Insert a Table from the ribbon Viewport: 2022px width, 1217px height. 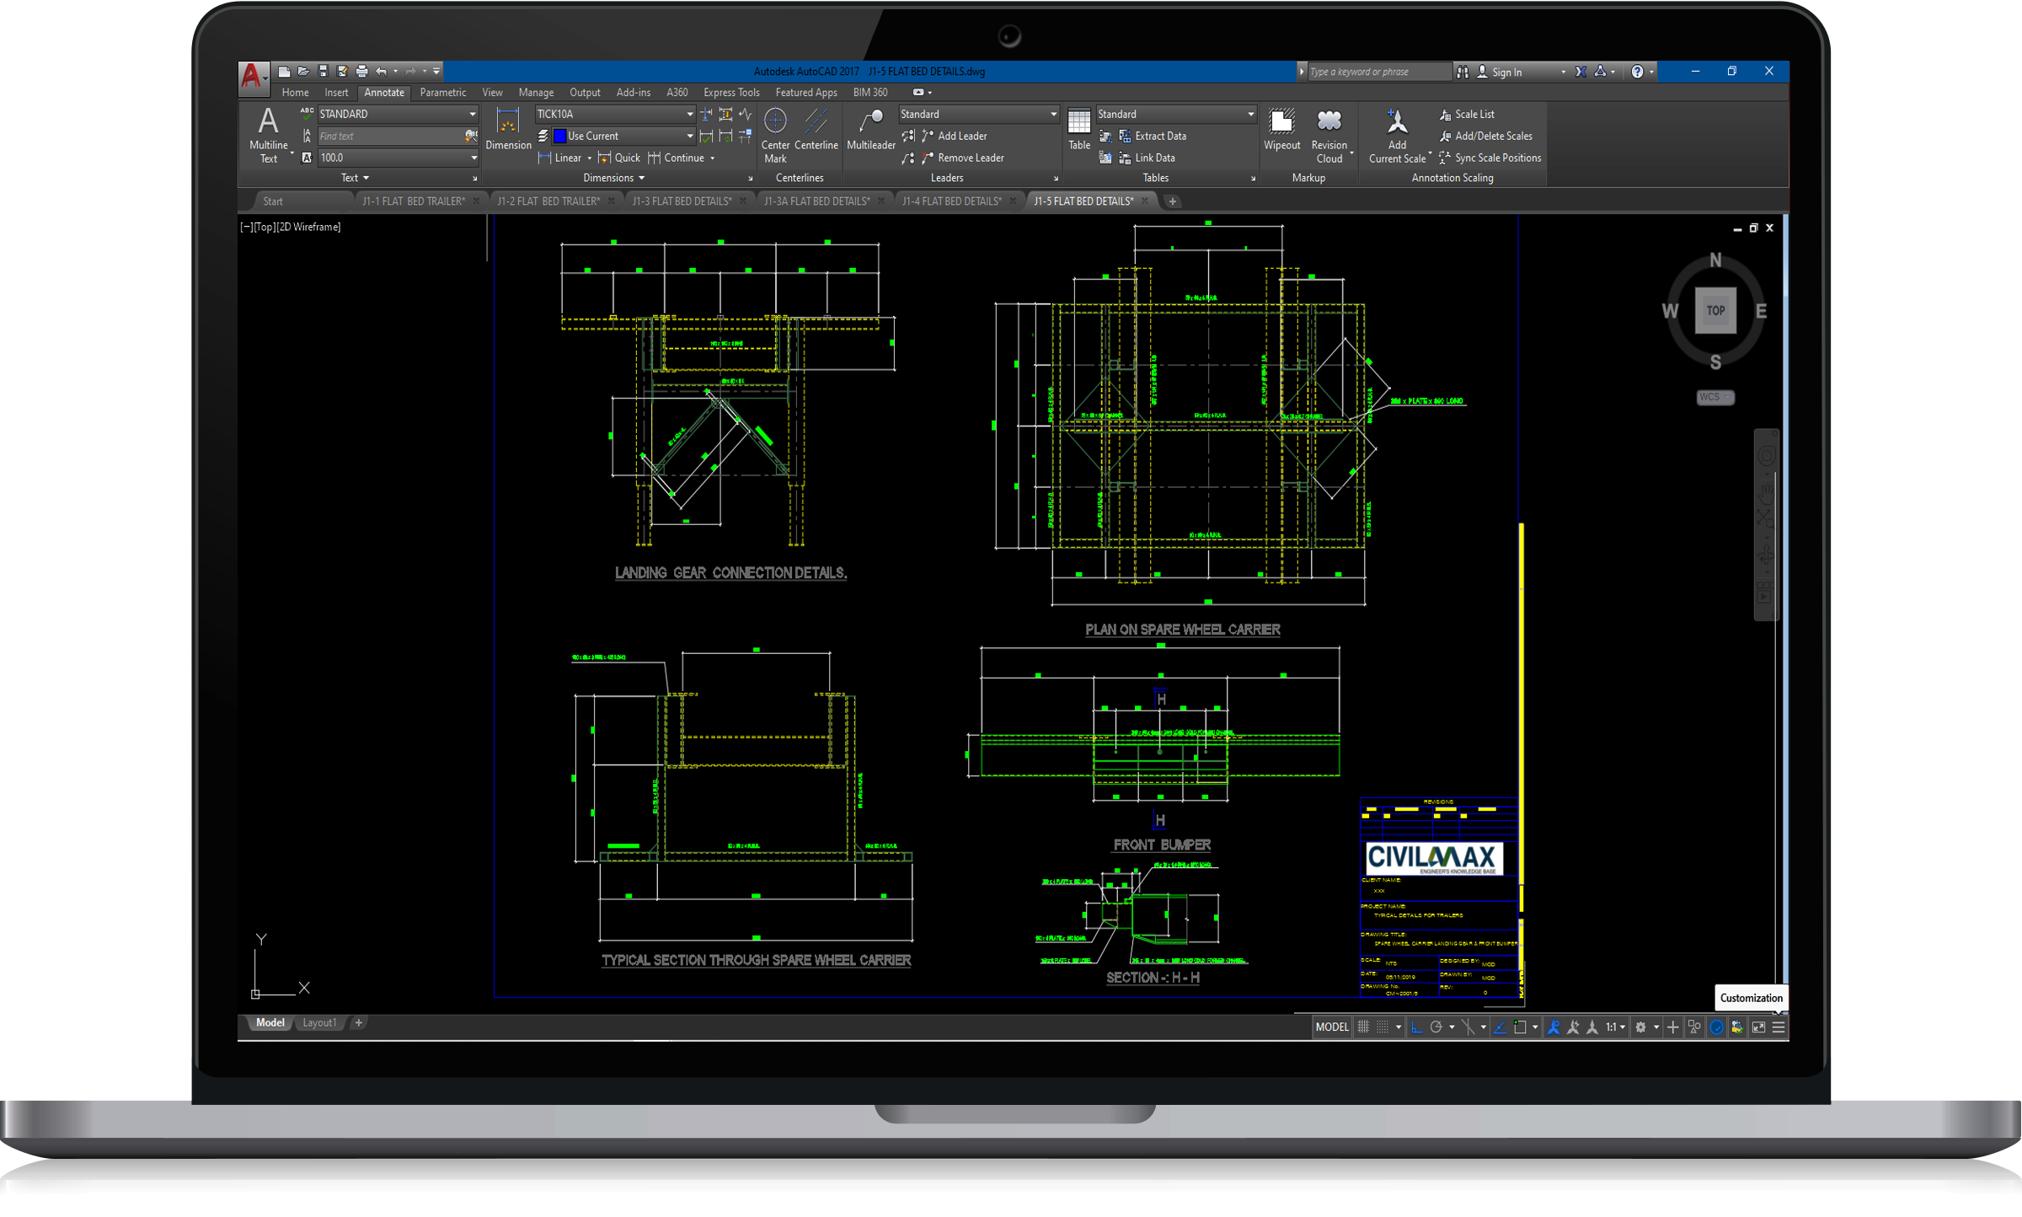tap(1079, 129)
